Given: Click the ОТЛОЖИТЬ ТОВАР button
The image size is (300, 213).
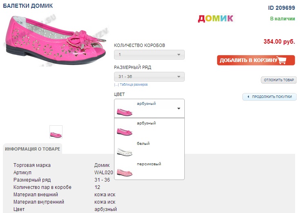Looking at the screenshot, I should (x=279, y=80).
